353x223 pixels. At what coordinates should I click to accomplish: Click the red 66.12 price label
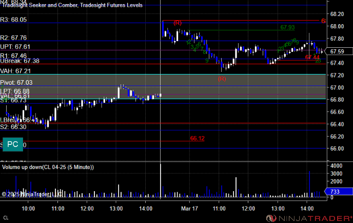point(197,138)
